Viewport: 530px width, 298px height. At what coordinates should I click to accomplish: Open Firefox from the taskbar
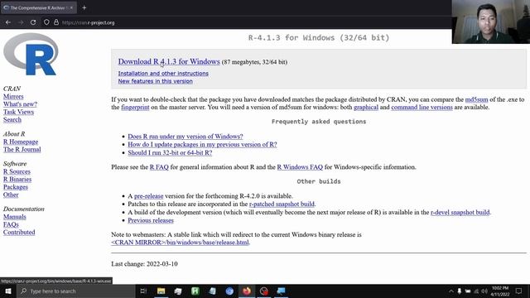click(247, 291)
